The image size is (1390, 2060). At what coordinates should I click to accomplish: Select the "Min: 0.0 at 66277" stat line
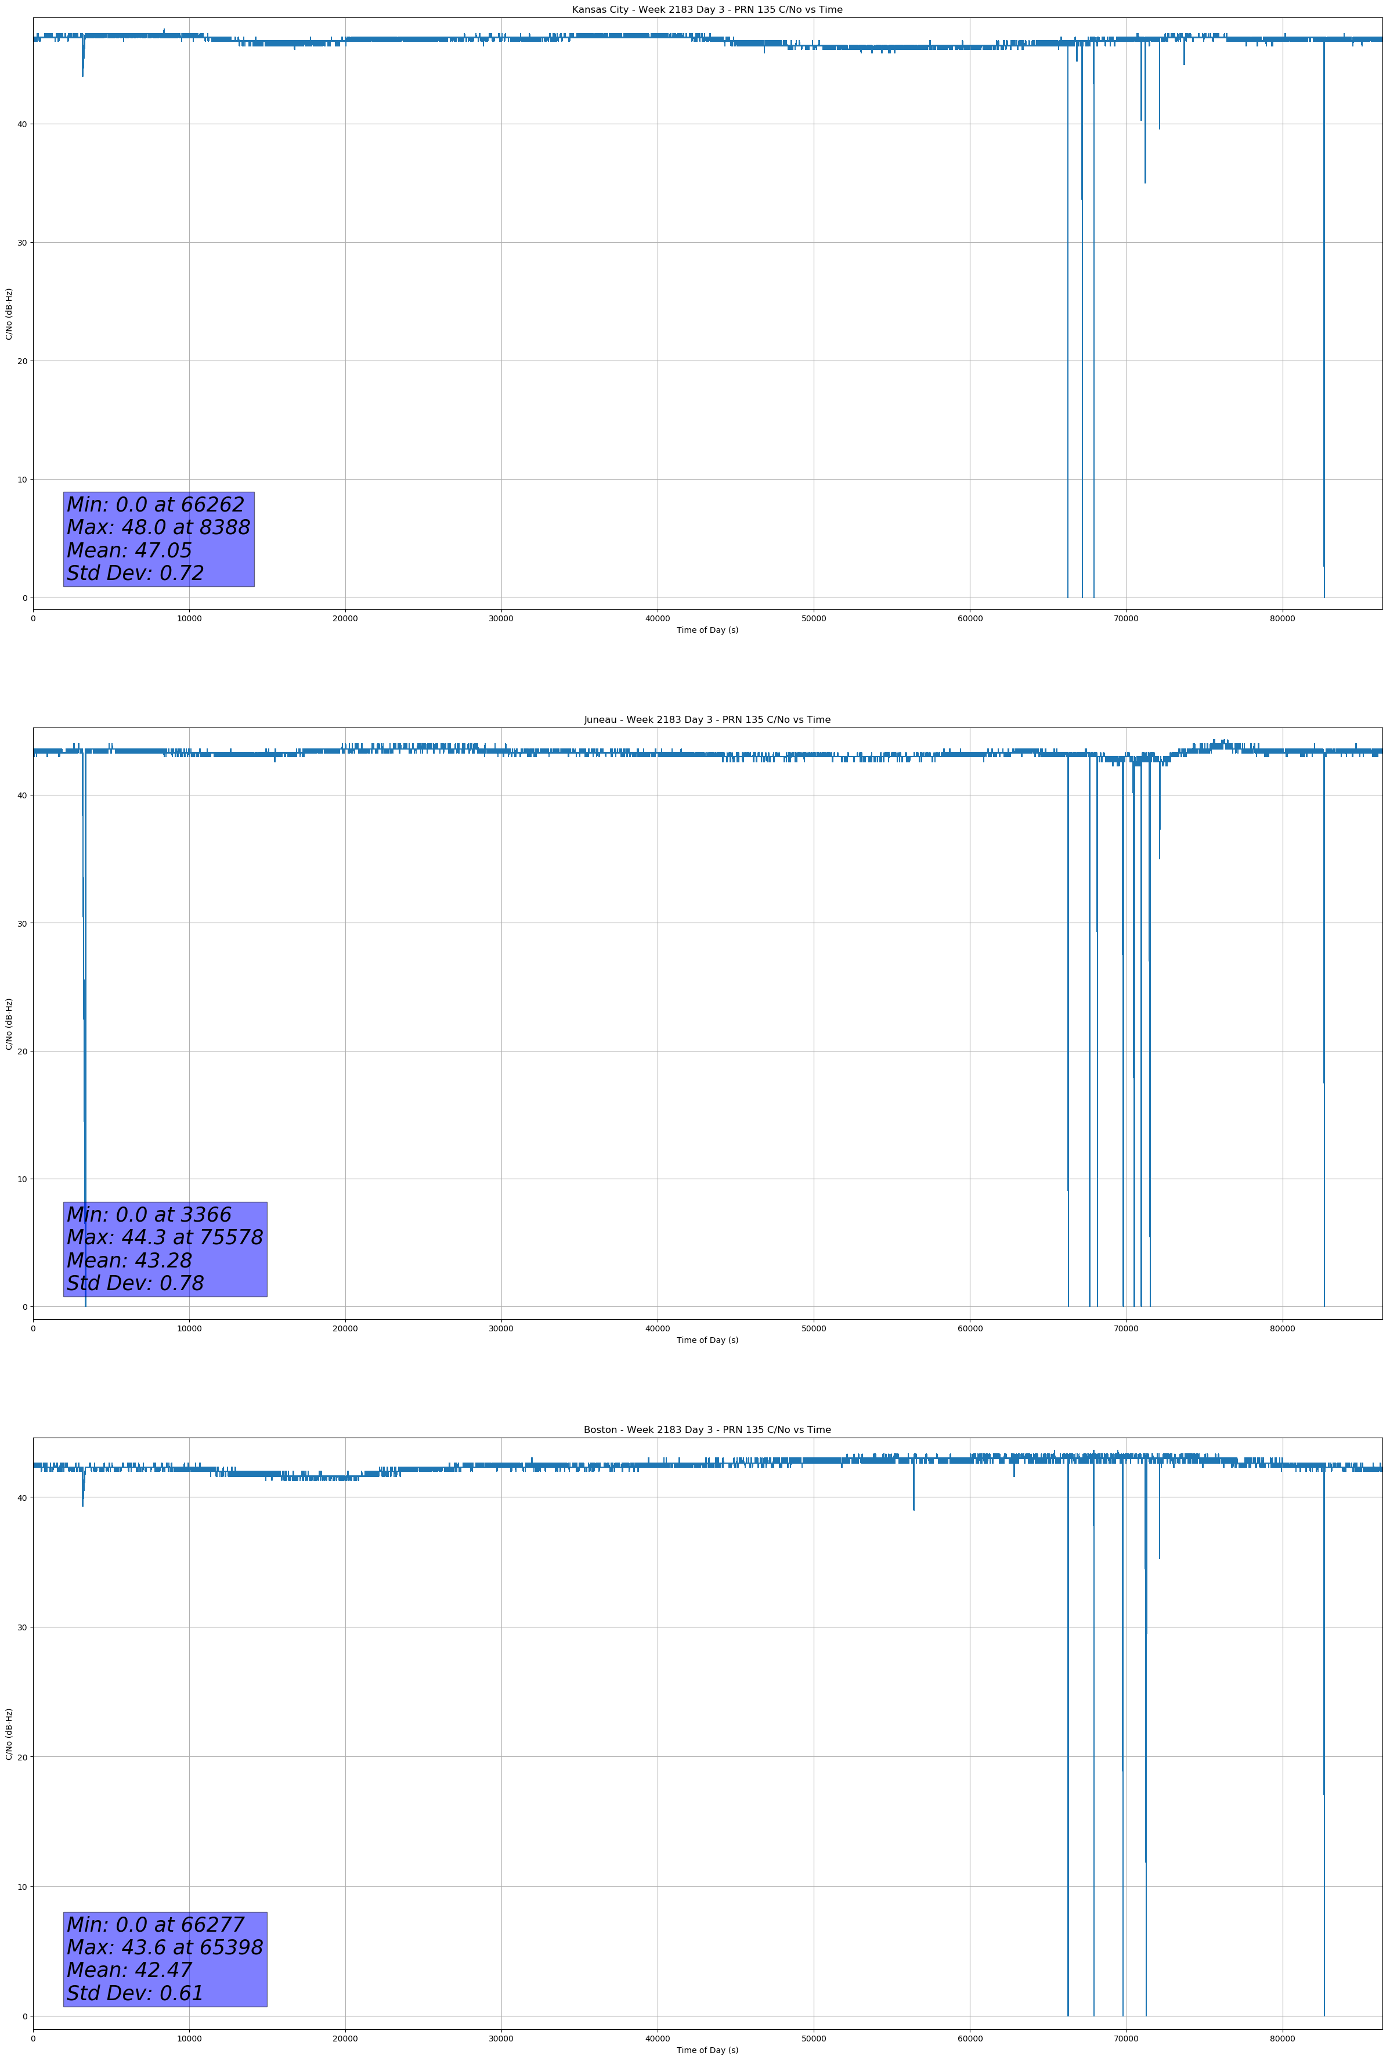[155, 1924]
